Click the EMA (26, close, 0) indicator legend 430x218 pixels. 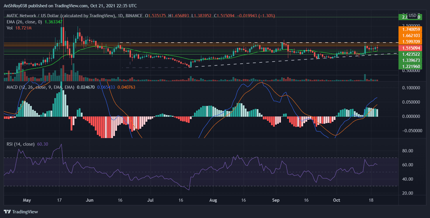(25, 21)
